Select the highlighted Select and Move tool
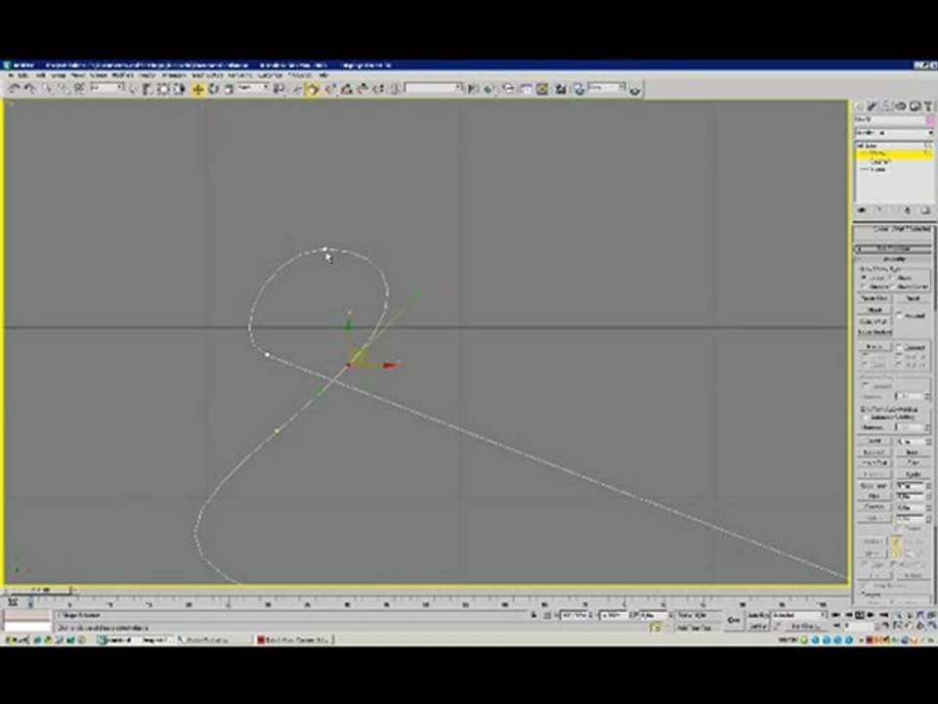The height and width of the screenshot is (704, 938). pos(198,89)
